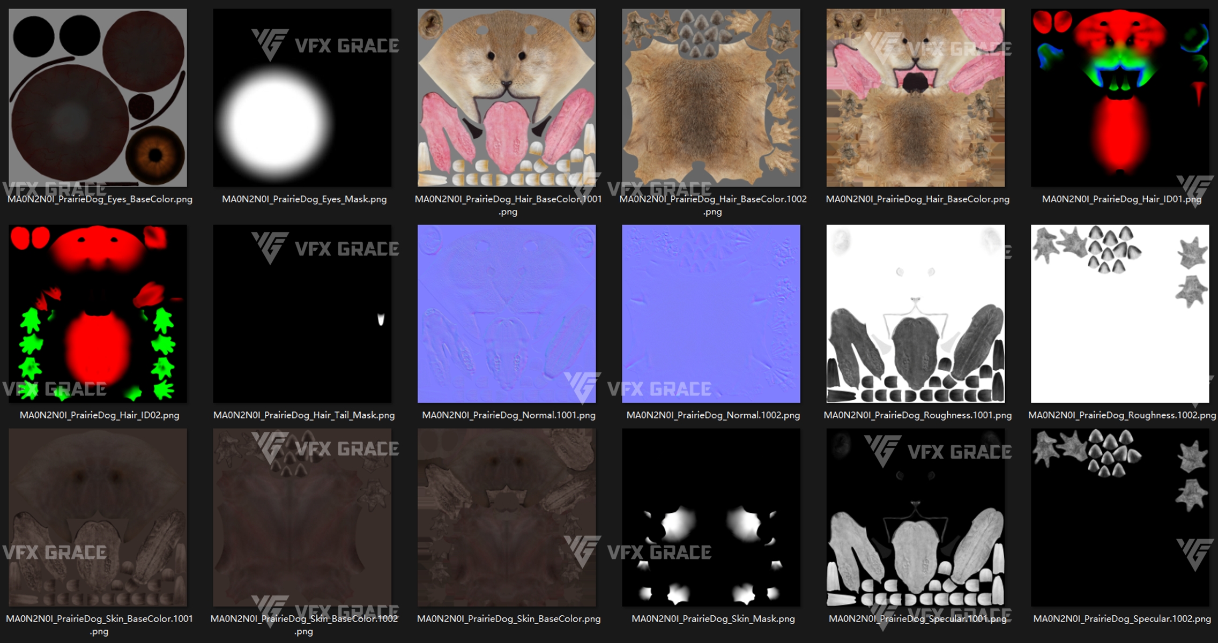Open the Hair_BaseColor.1001 face texture thumbnail
Image resolution: width=1218 pixels, height=643 pixels.
(507, 98)
